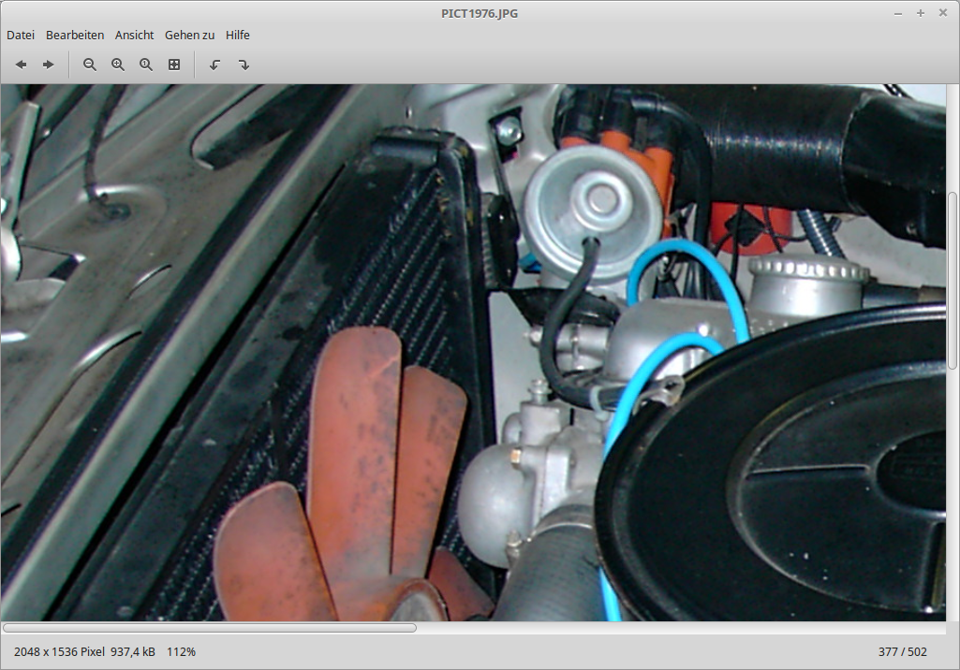Maximize the image viewer window
The width and height of the screenshot is (960, 670).
pyautogui.click(x=921, y=13)
